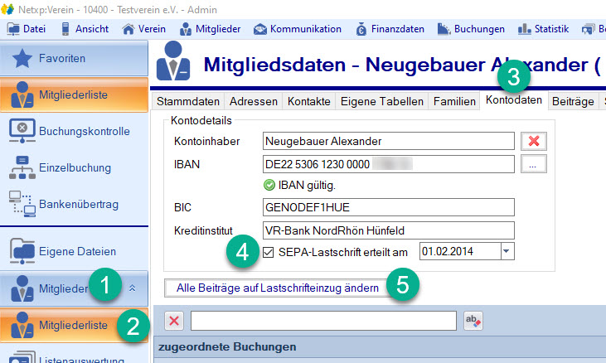Viewport: 606px width, 363px height.
Task: Click the Bankenübertrag transfer icon
Action: point(22,204)
